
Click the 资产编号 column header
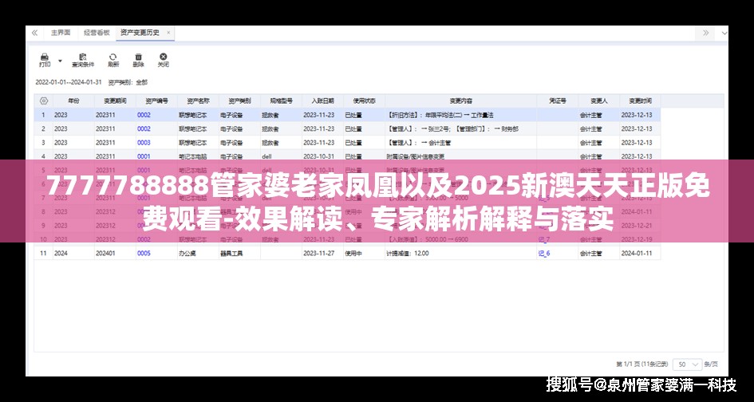156,101
